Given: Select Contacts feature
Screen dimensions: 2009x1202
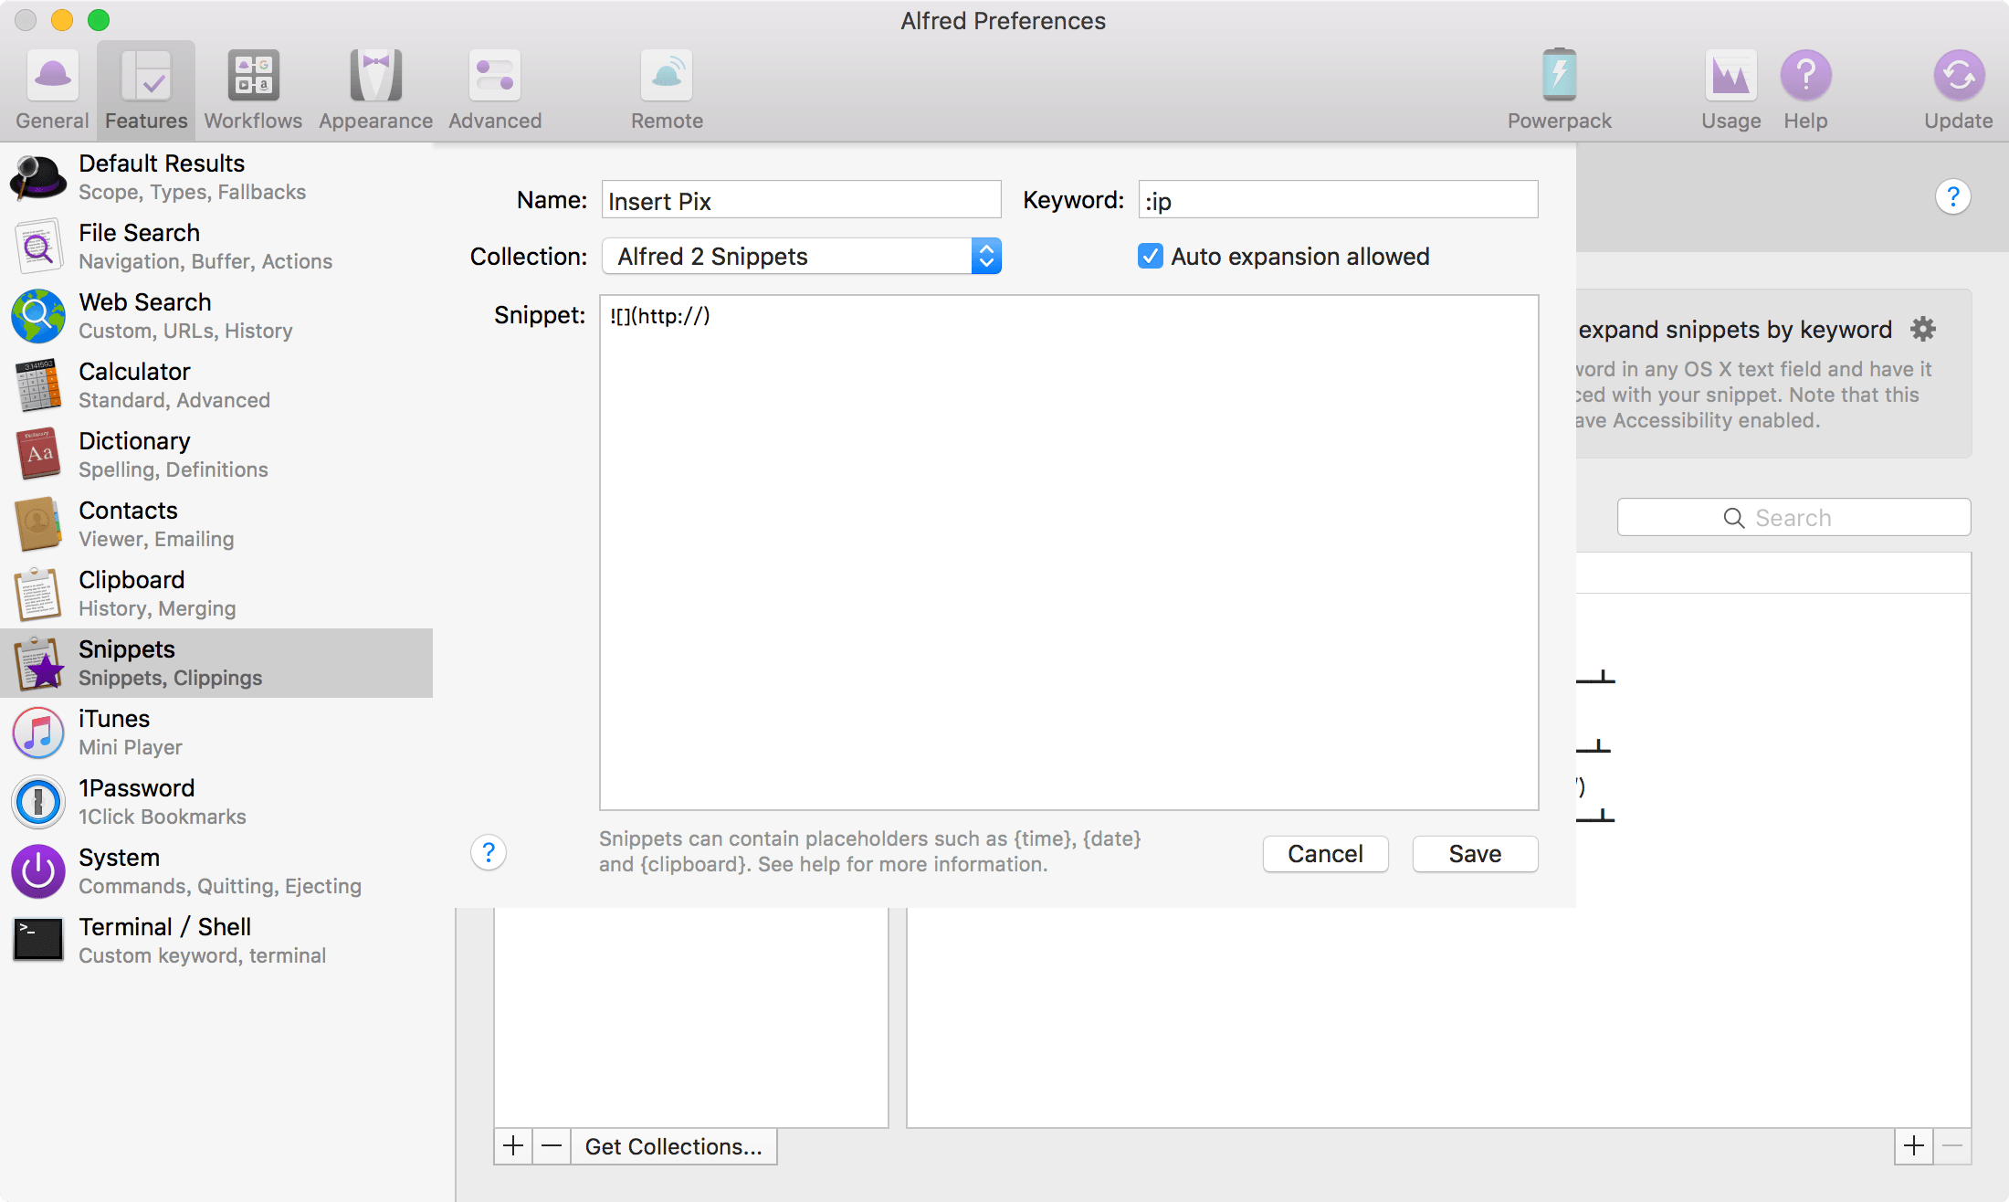Looking at the screenshot, I should click(x=216, y=524).
